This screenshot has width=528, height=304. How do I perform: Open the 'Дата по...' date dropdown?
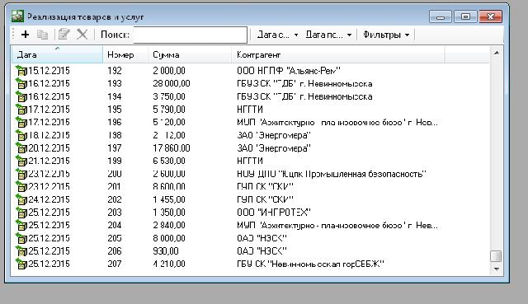tap(328, 35)
